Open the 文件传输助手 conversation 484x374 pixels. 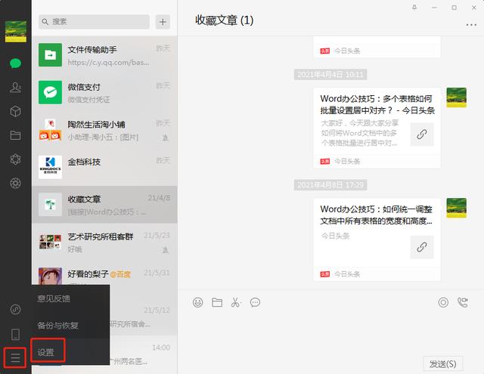104,55
